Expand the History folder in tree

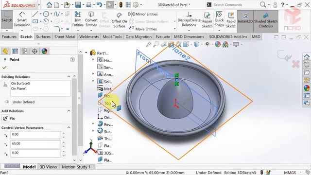(93, 59)
